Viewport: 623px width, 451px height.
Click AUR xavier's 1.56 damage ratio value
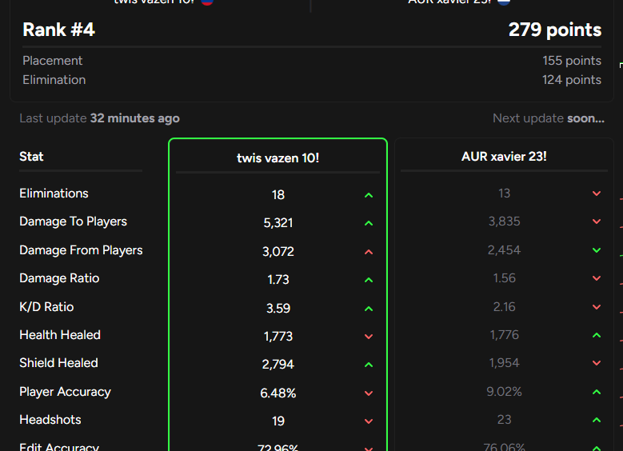(504, 278)
